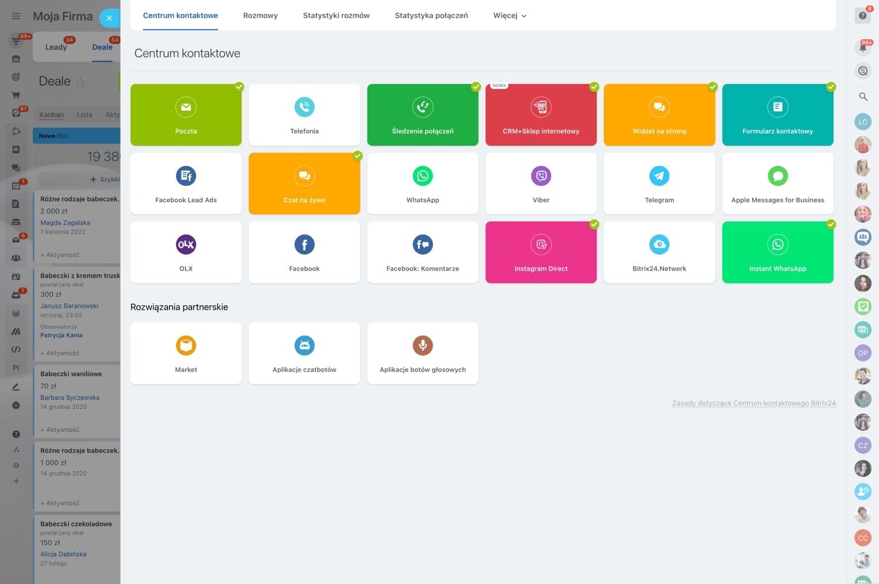
Task: Open notifications bell in right sidebar
Action: click(x=863, y=48)
